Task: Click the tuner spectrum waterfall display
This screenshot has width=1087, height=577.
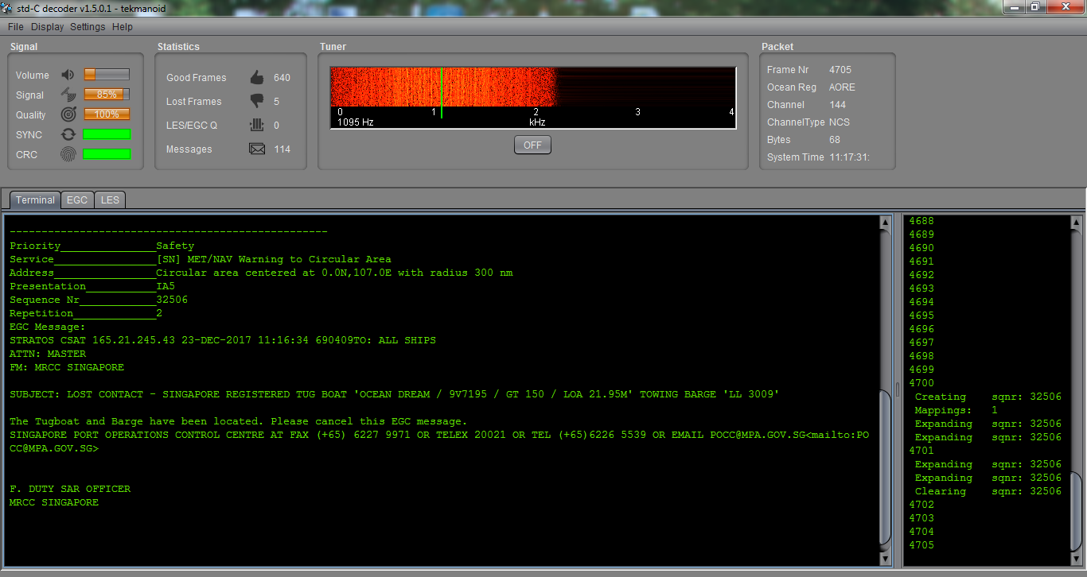Action: 533,87
